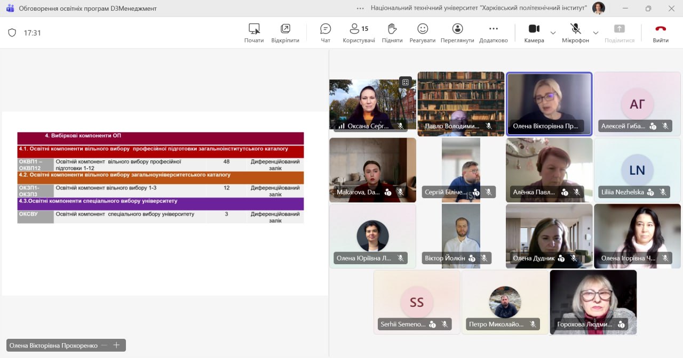Viewport: 683px width, 358px height.
Task: Select Олена Юріївна Л... tile
Action: [372, 236]
